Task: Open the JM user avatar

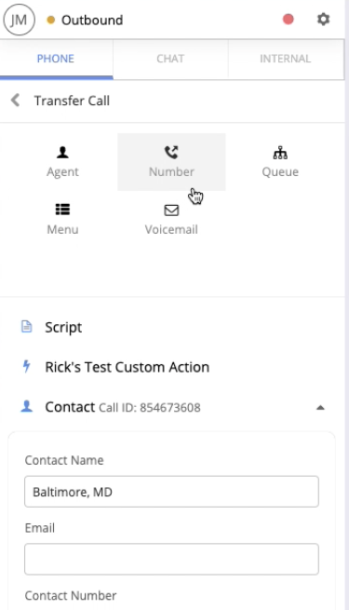Action: (19, 20)
